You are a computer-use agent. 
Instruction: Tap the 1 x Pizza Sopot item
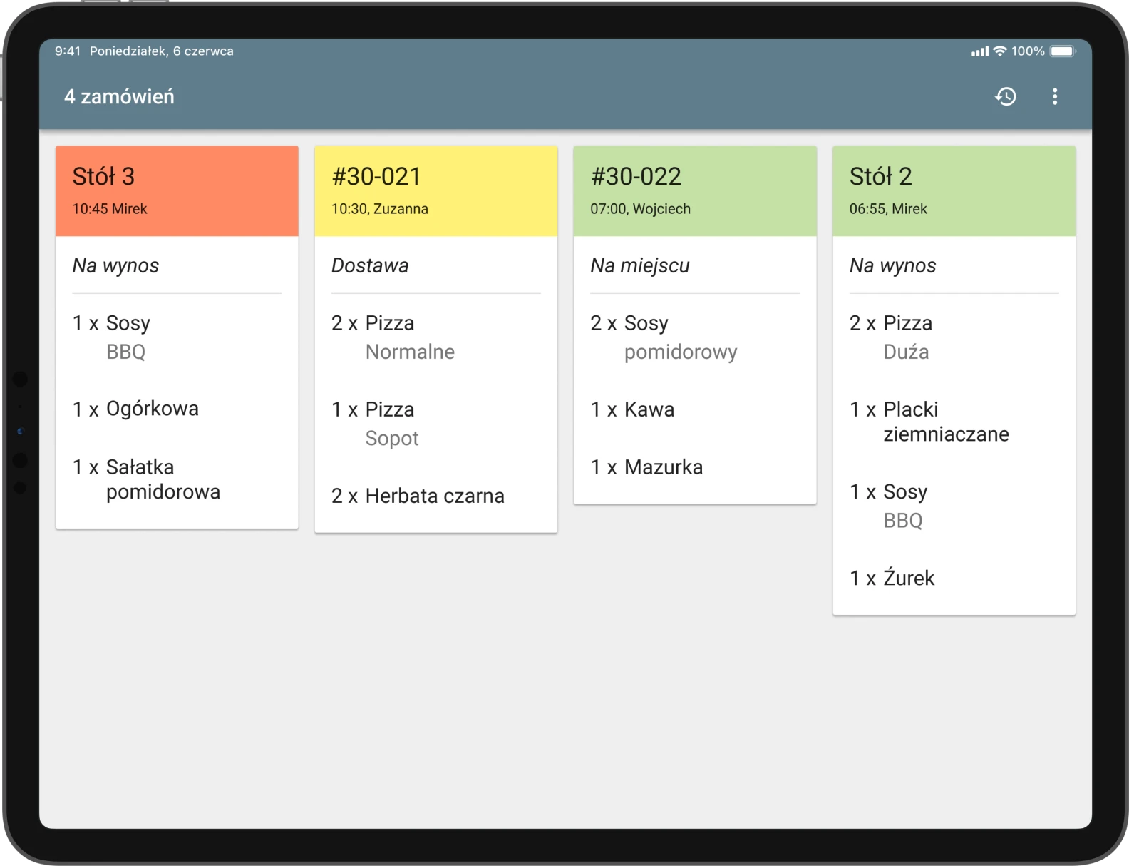coord(375,423)
